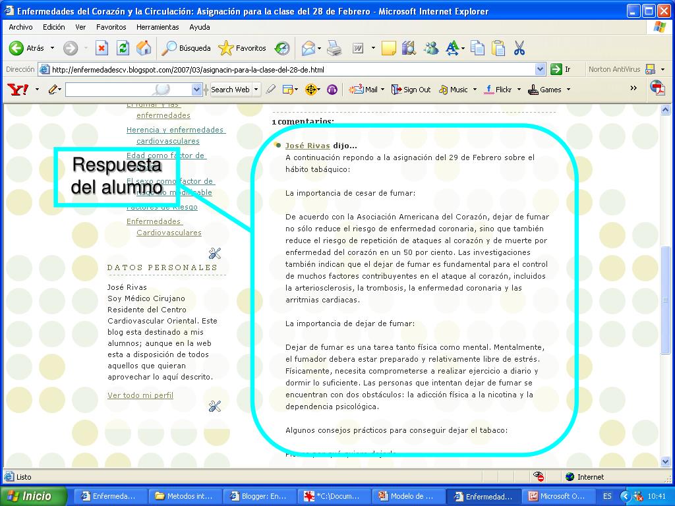The image size is (675, 506).
Task: Switch to Modelo de ... taskbar window
Action: (x=409, y=496)
